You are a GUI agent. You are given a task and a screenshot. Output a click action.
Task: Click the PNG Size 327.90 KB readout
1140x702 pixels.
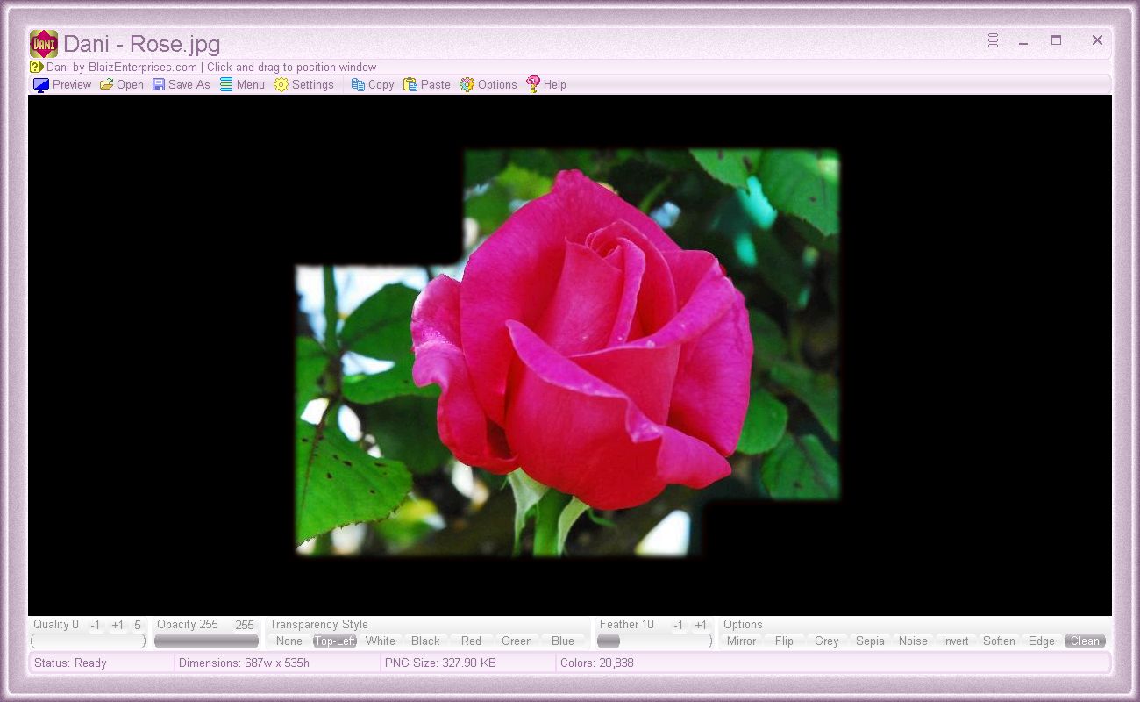coord(442,663)
